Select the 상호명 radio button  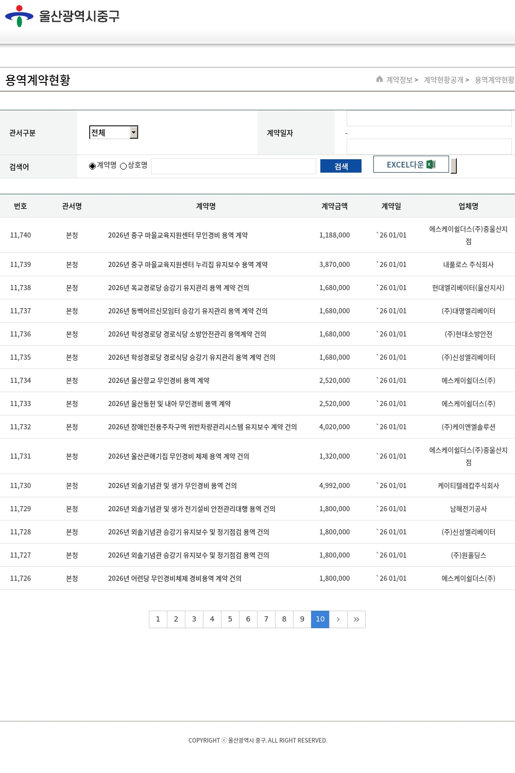coord(124,166)
